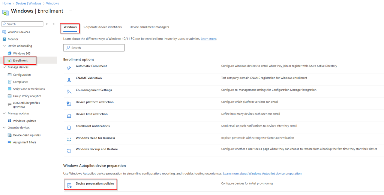This screenshot has width=384, height=195.
Task: Open the Learn more enrollment link
Action: coord(208,39)
